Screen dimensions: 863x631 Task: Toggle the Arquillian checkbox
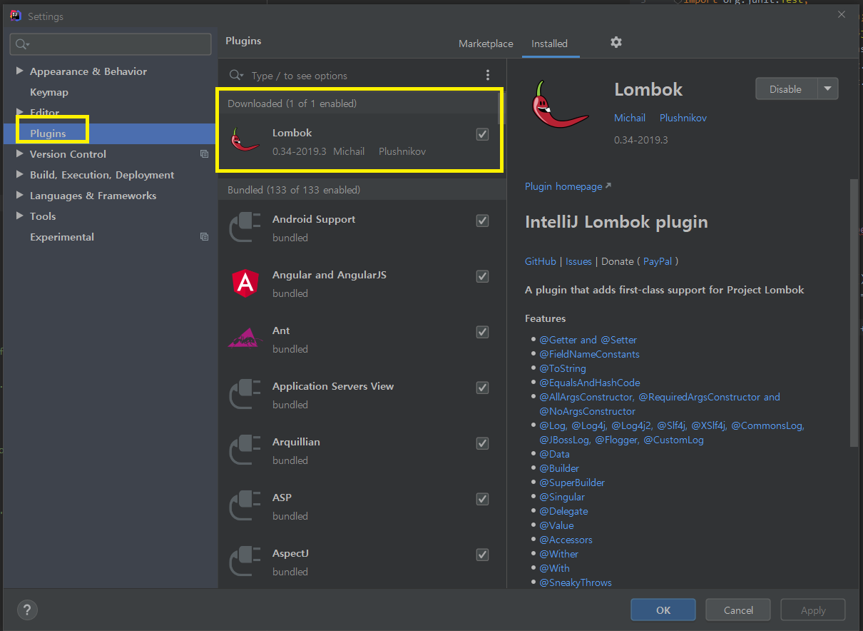(483, 443)
